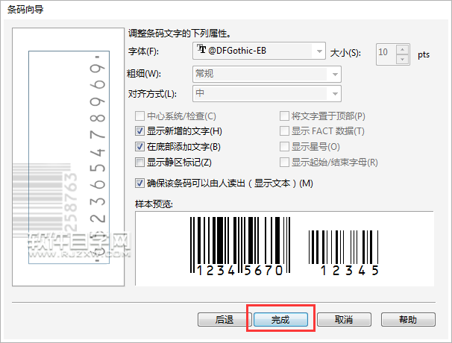
Task: Click the 条码向导 dialog title
Action: pos(25,10)
